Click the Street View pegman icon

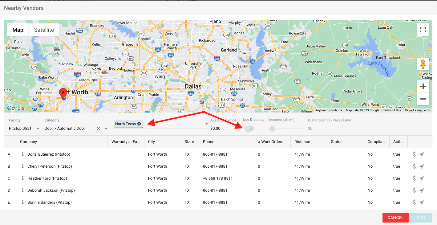pos(423,64)
